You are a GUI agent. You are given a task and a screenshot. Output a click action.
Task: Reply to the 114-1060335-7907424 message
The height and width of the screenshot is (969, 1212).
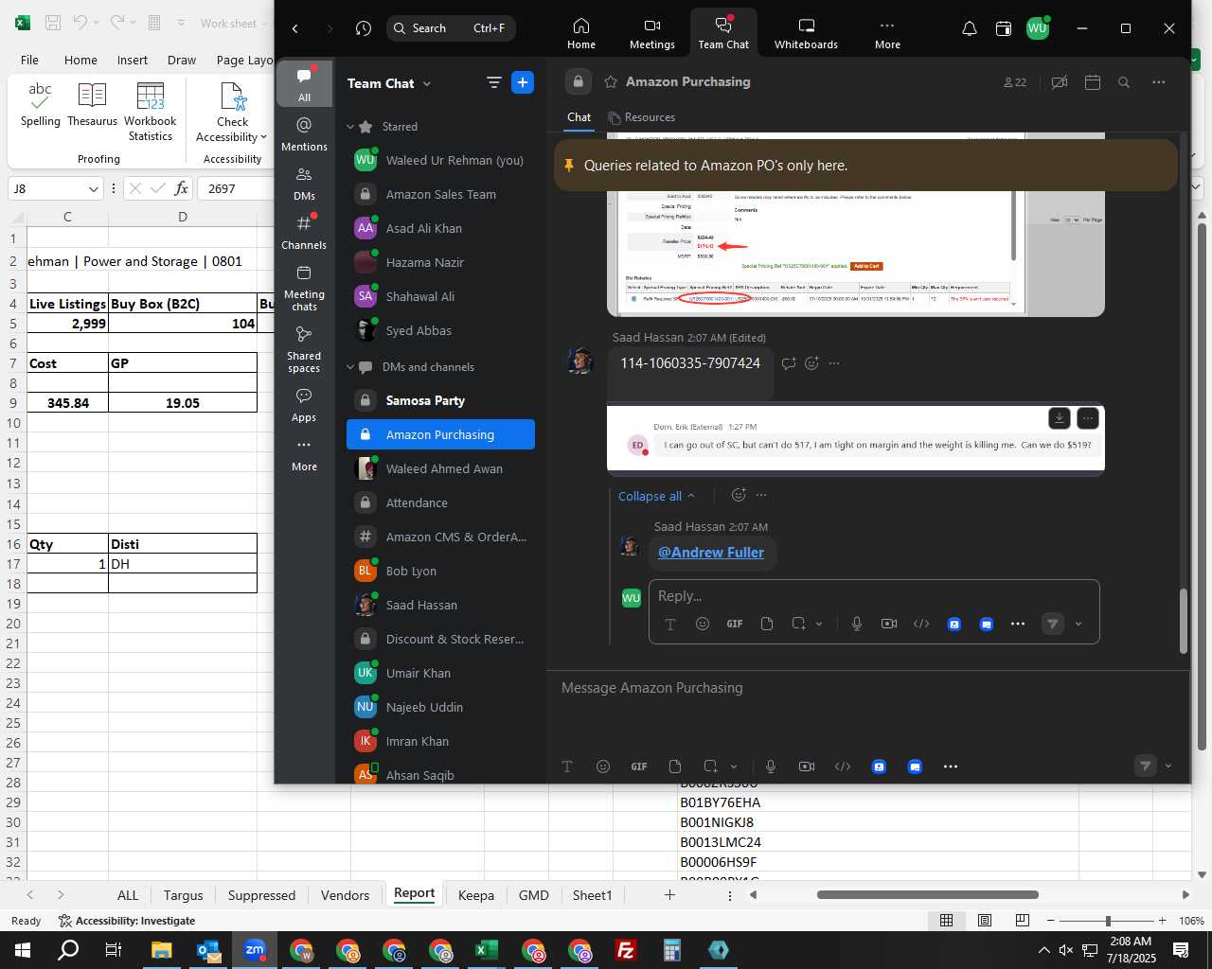(x=789, y=363)
